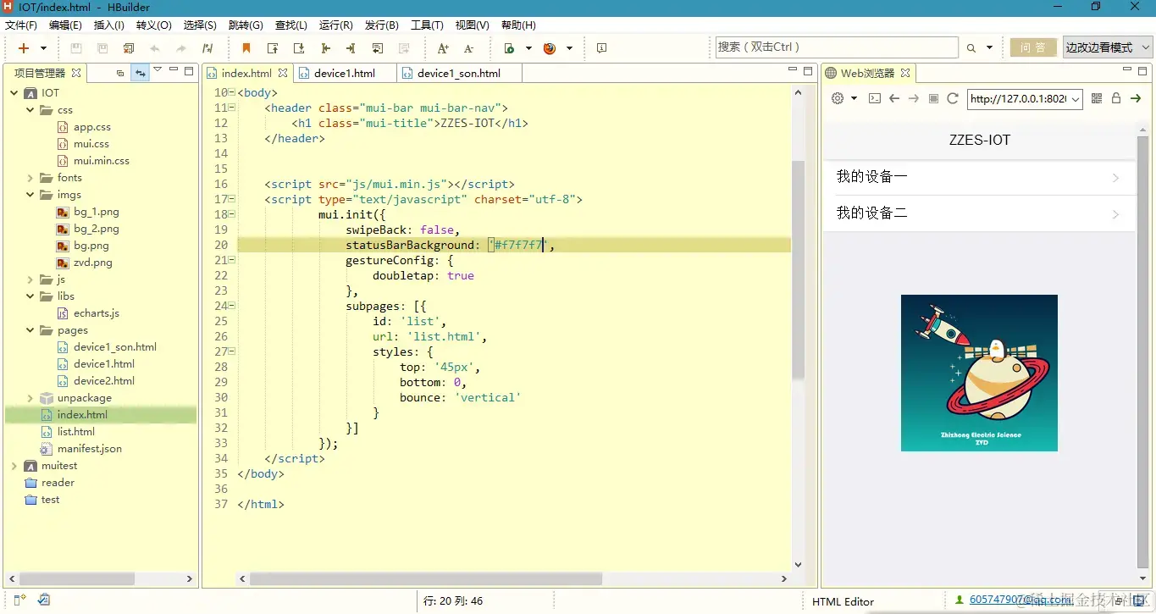
Task: Decrease font size with the A- icon
Action: [468, 48]
